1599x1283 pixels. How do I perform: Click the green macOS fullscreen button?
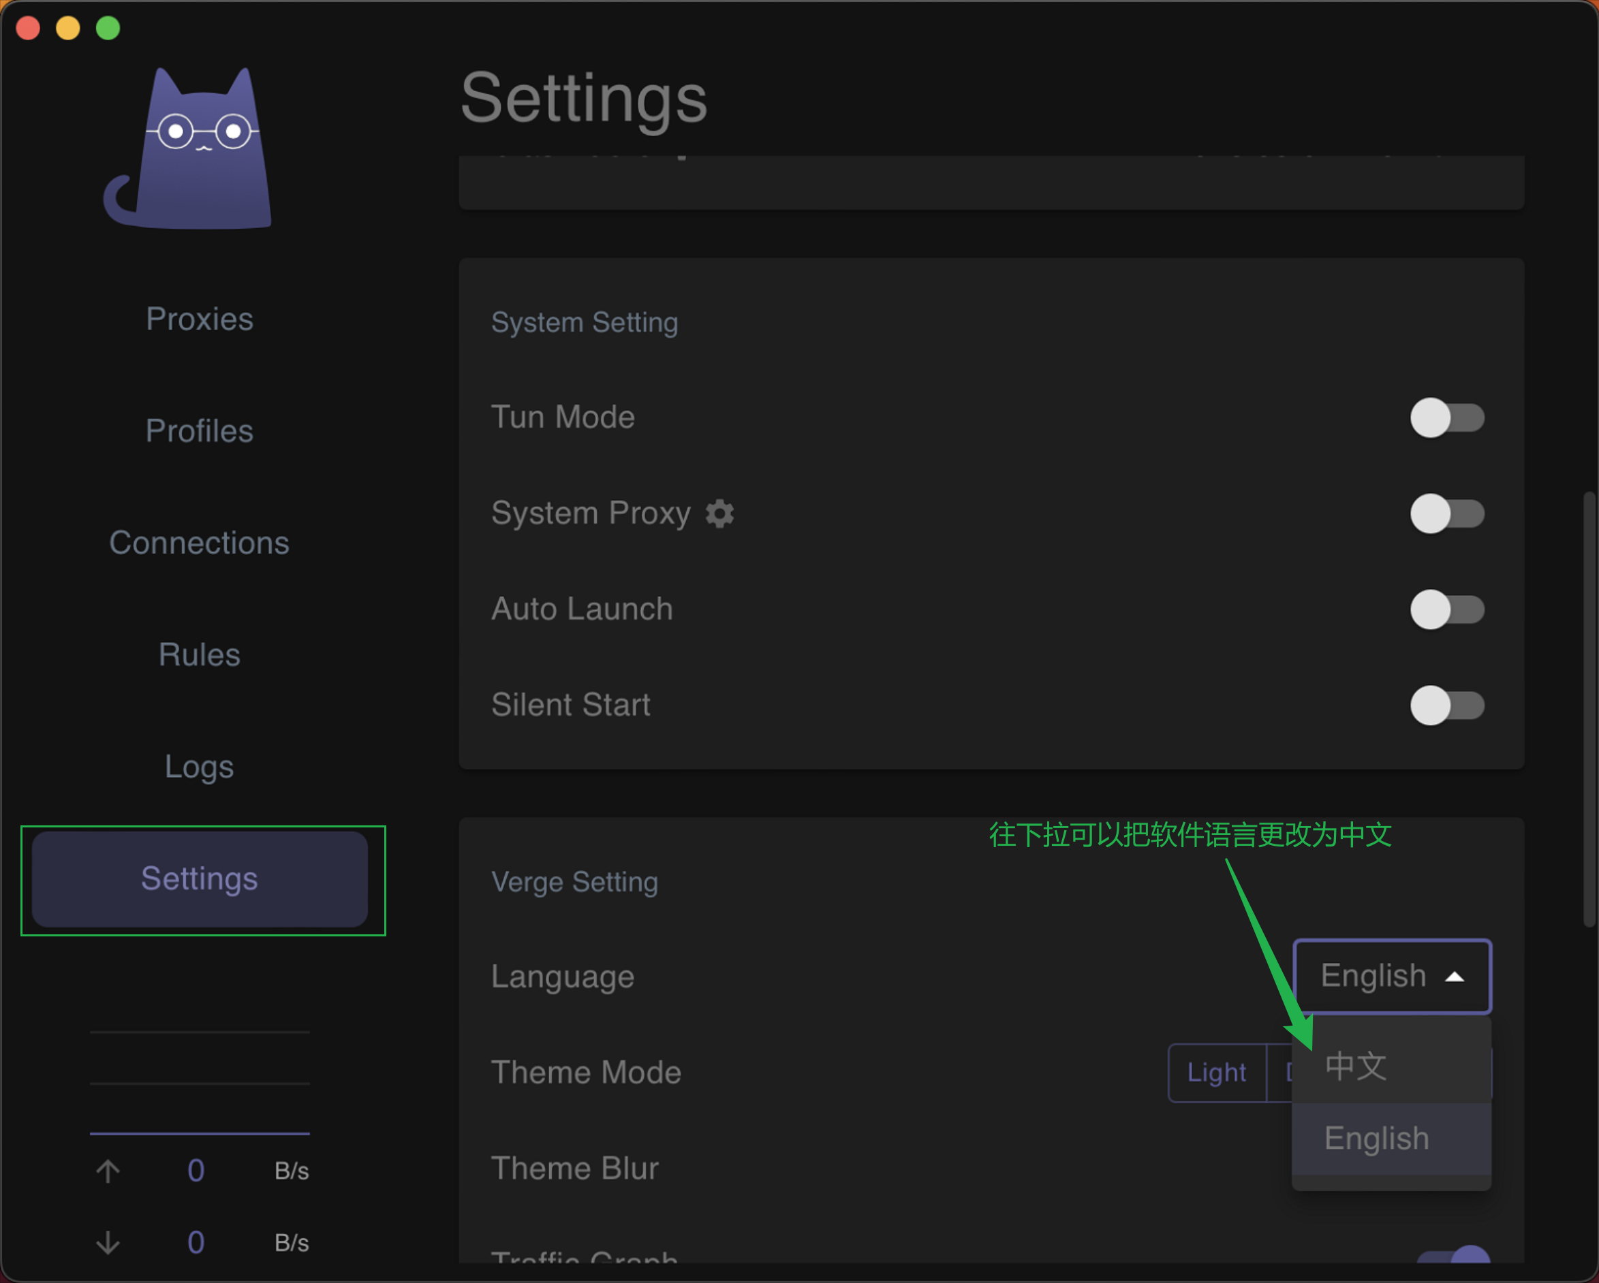pyautogui.click(x=108, y=28)
